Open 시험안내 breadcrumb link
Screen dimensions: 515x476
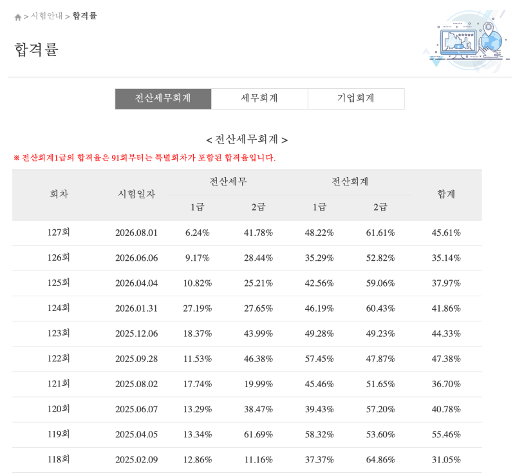(x=46, y=16)
